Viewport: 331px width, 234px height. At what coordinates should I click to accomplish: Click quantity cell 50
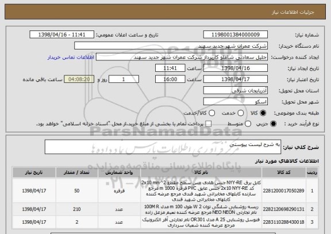pyautogui.click(x=77, y=191)
